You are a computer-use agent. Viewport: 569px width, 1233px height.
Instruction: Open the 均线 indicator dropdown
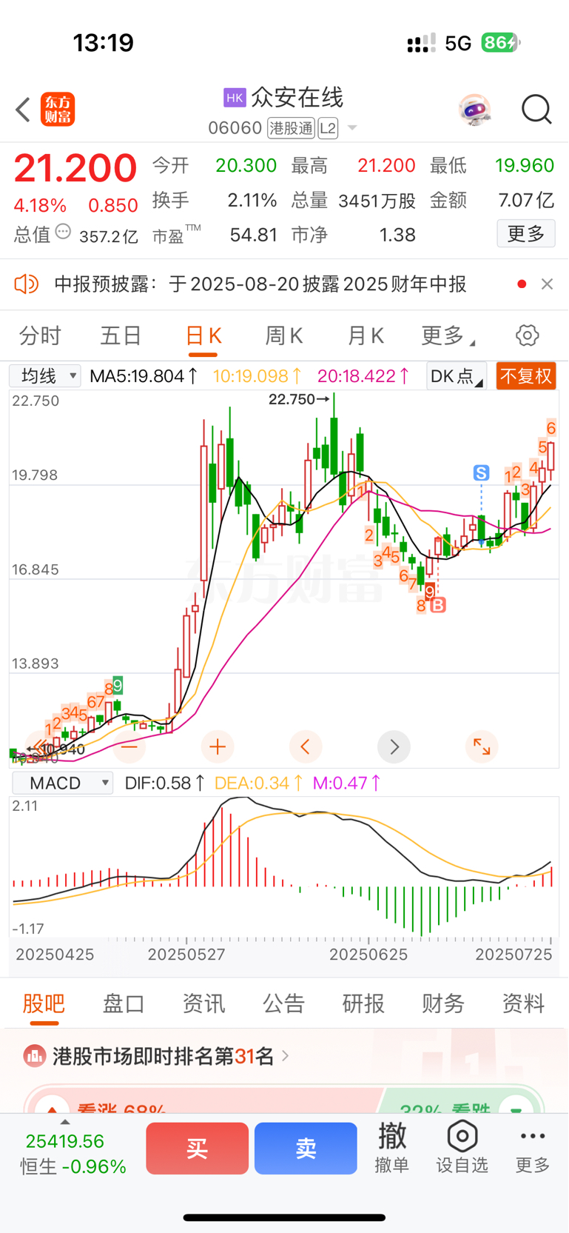point(45,376)
